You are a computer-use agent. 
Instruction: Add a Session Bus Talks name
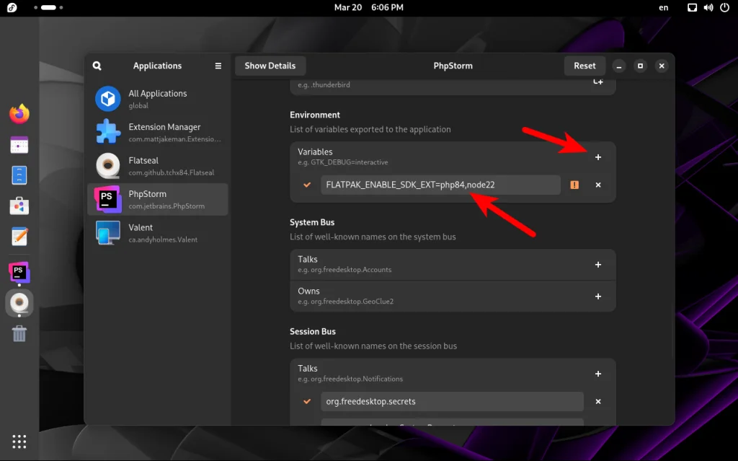click(x=598, y=374)
